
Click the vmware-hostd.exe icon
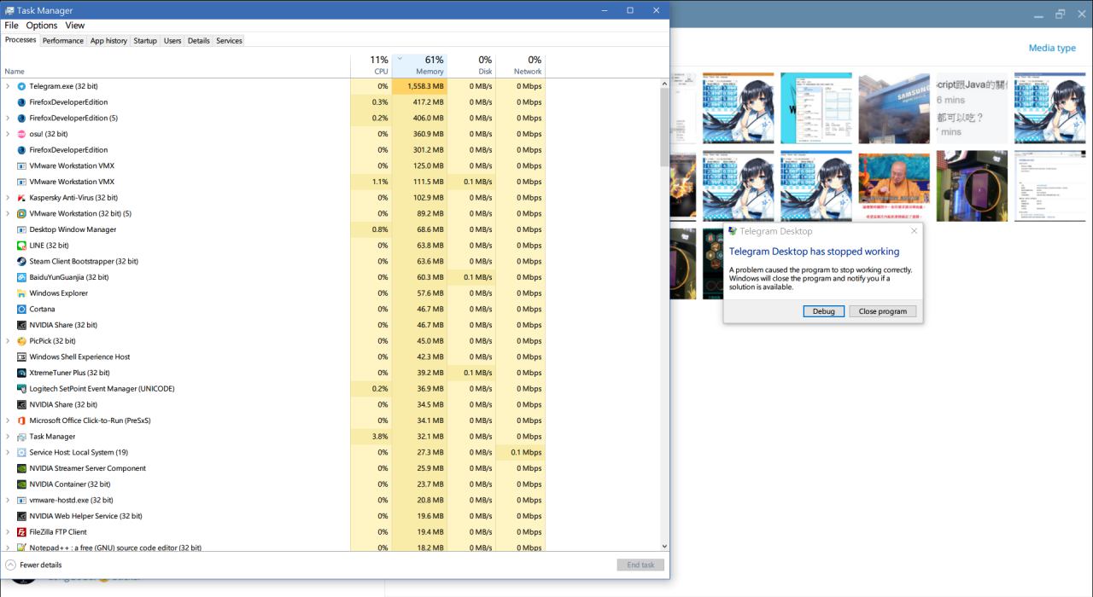(x=21, y=501)
